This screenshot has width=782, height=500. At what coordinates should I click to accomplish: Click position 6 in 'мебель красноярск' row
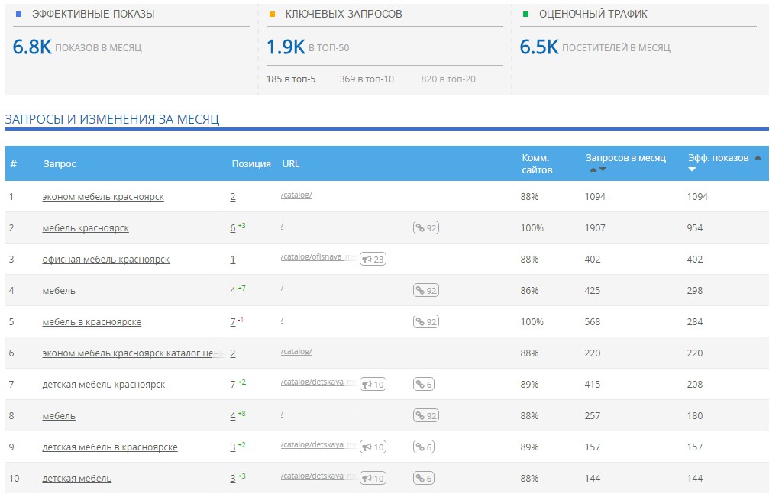(x=233, y=228)
